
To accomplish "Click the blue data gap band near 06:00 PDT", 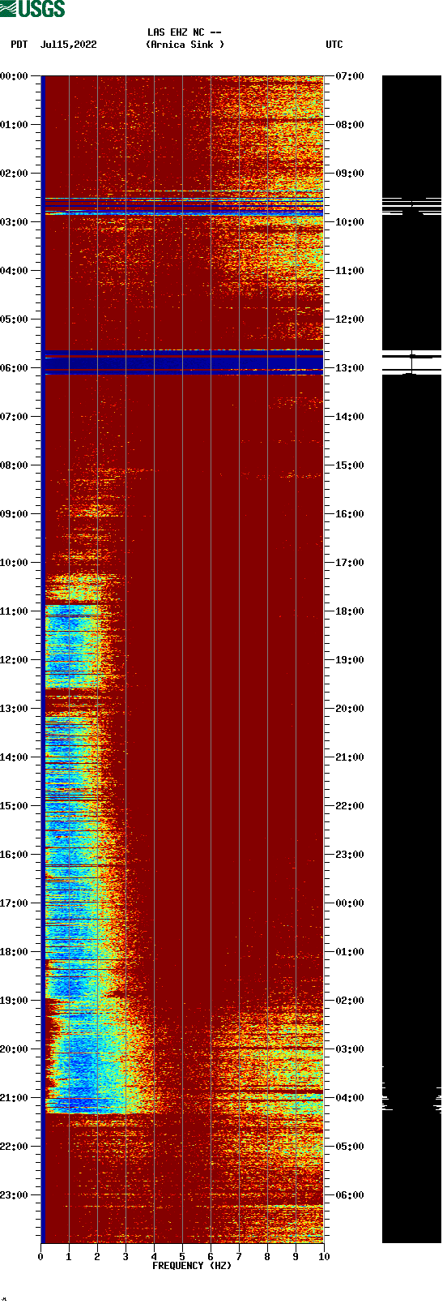I will pyautogui.click(x=183, y=362).
